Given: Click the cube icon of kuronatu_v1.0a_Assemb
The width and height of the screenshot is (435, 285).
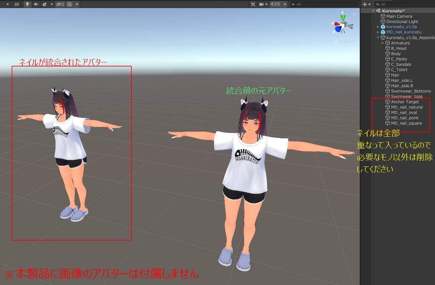Looking at the screenshot, I should coord(383,37).
